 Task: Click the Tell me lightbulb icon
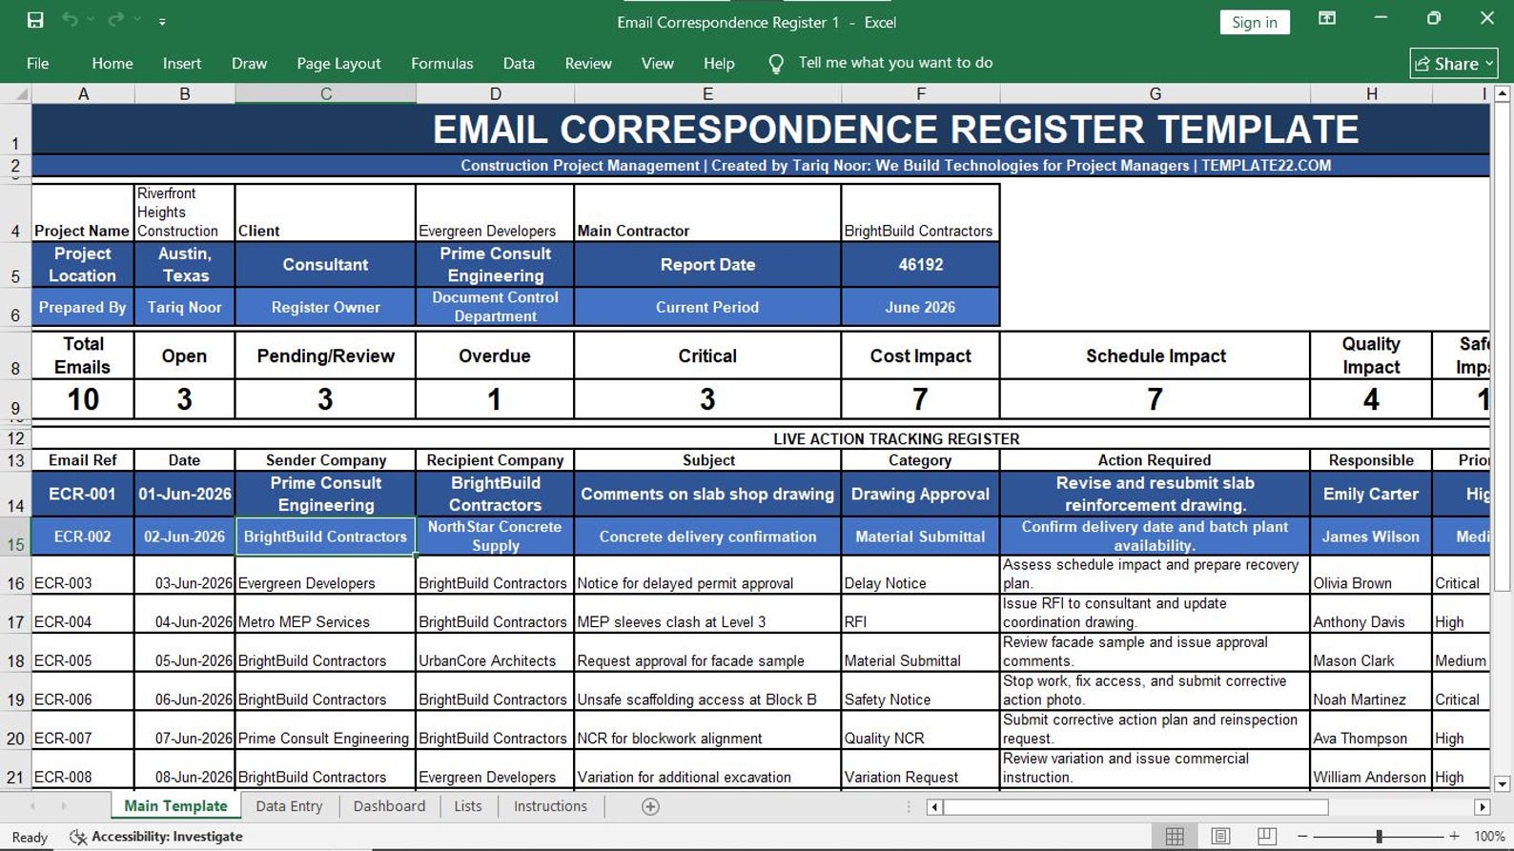tap(776, 64)
